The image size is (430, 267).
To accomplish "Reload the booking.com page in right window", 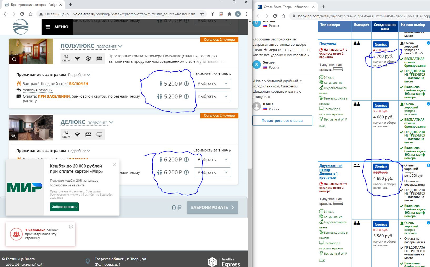I will tap(275, 16).
